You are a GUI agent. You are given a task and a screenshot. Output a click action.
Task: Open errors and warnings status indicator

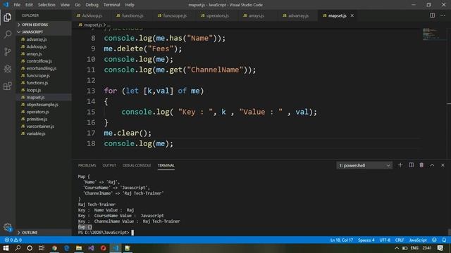pyautogui.click(x=13, y=240)
